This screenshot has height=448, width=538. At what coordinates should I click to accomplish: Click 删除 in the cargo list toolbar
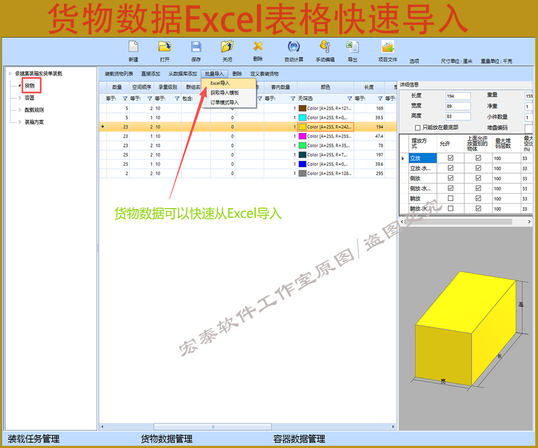[x=237, y=74]
